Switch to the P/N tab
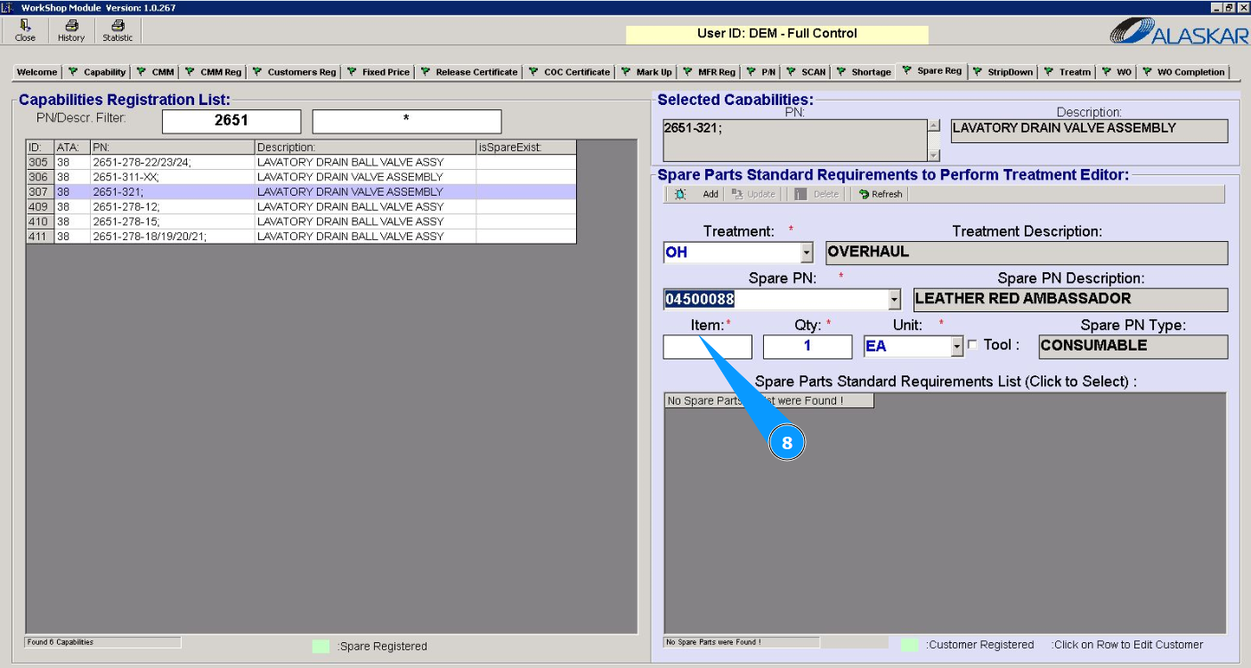This screenshot has width=1251, height=668. pos(760,72)
